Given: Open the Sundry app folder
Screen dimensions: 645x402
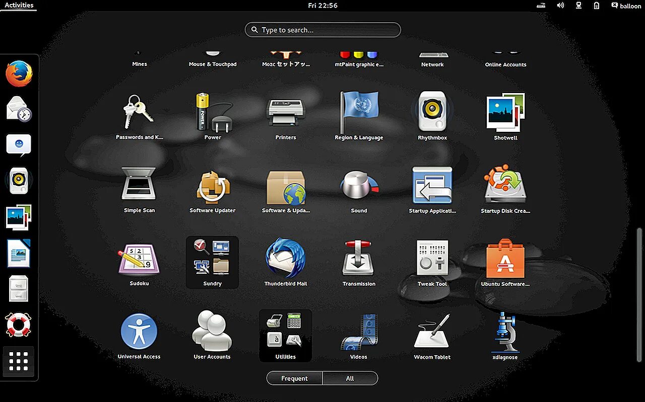Looking at the screenshot, I should (x=213, y=263).
